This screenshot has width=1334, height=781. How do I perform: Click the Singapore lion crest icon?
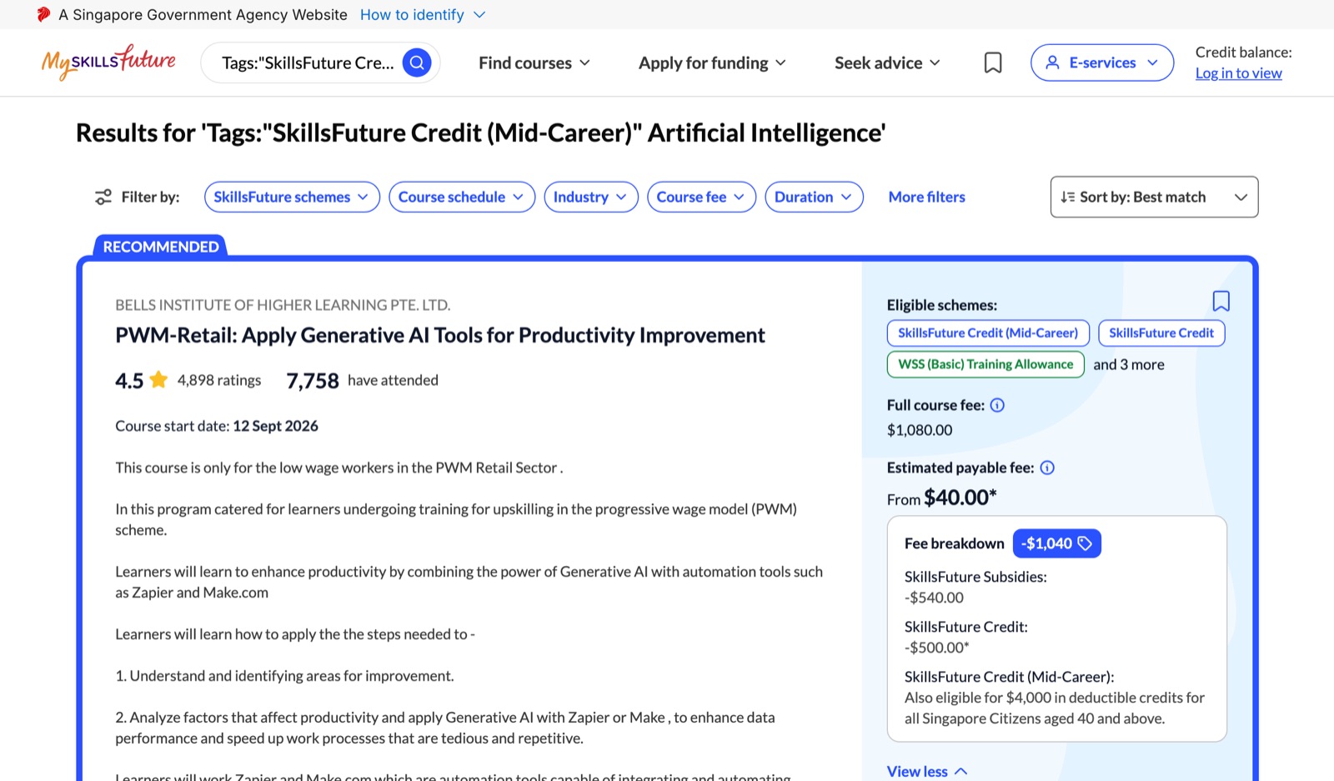pos(43,14)
